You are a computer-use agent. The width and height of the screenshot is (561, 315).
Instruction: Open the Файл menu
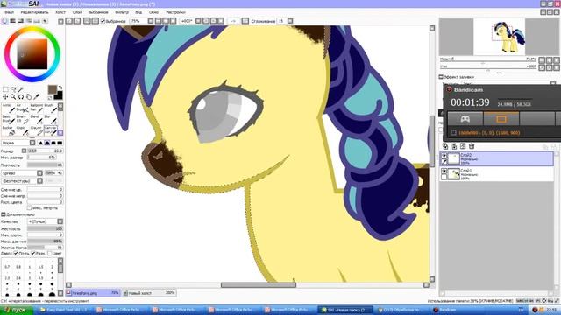(9, 12)
